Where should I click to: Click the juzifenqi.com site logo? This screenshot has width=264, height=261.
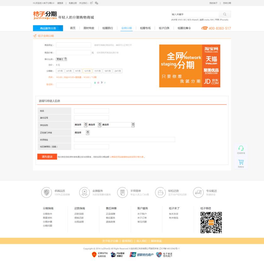pos(45,15)
